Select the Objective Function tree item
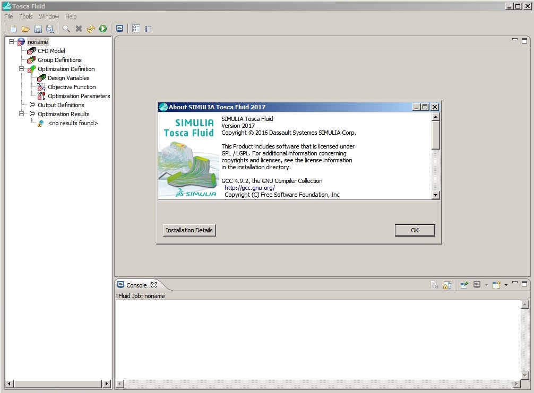The height and width of the screenshot is (393, 534). [72, 87]
